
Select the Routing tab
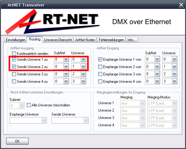click(34, 39)
